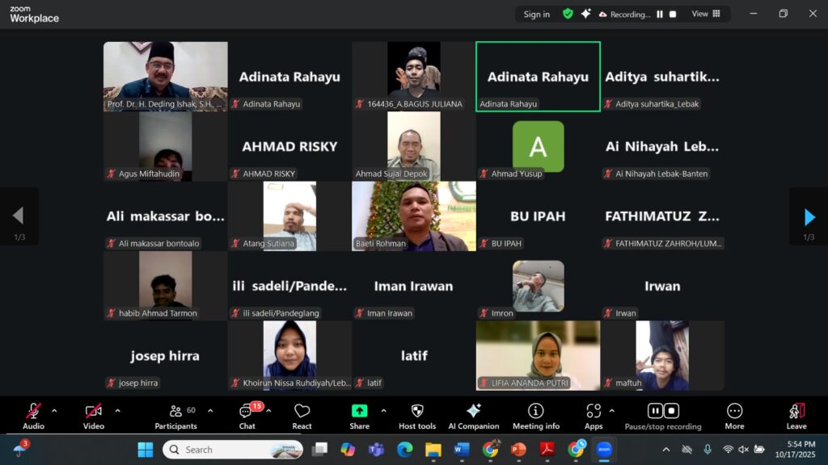Expand the Audio options arrow

coord(54,411)
